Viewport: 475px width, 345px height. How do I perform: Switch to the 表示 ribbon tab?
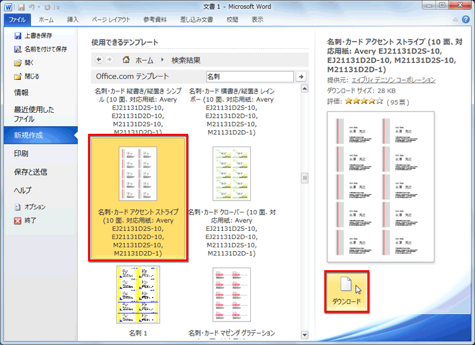[257, 20]
